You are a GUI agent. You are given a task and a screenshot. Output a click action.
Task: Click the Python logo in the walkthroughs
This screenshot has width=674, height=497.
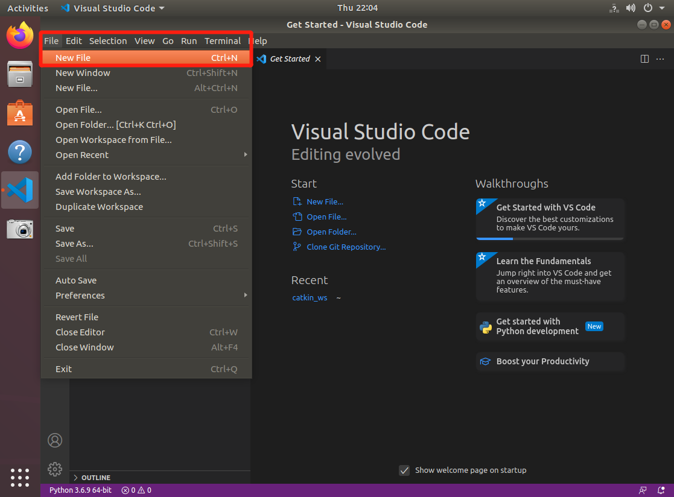[x=486, y=327]
